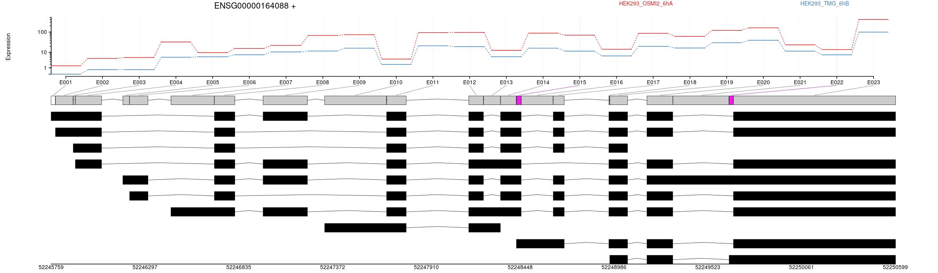Click exon label E009

click(x=359, y=82)
